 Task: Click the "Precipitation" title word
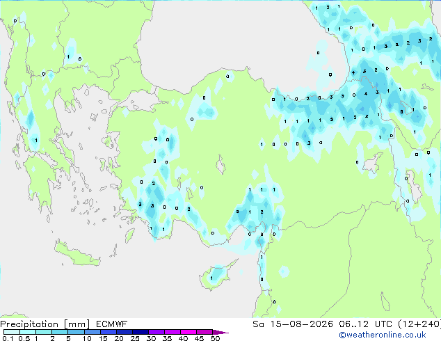pos(29,324)
